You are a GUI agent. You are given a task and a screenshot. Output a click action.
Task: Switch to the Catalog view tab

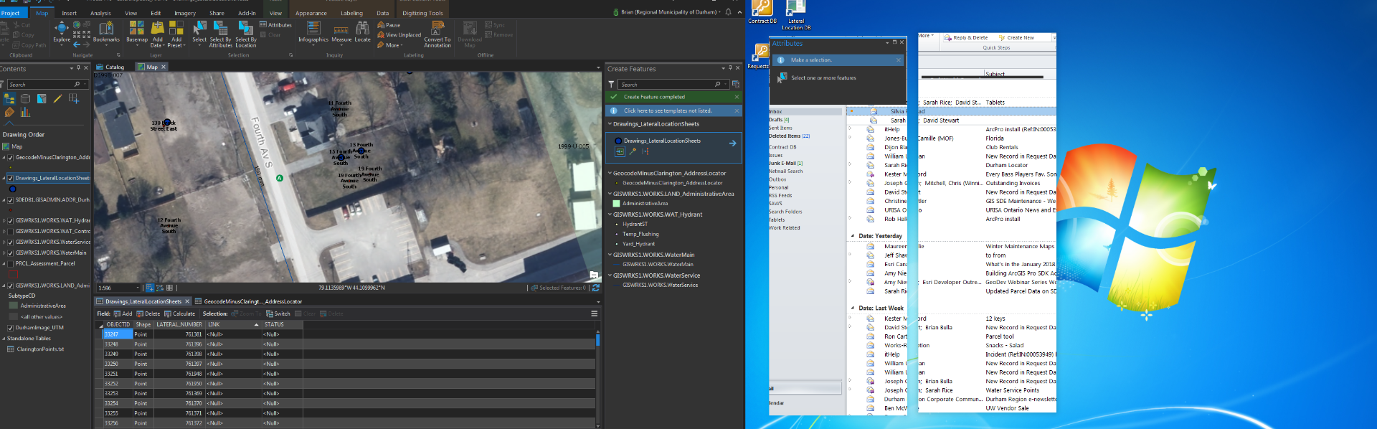[110, 67]
